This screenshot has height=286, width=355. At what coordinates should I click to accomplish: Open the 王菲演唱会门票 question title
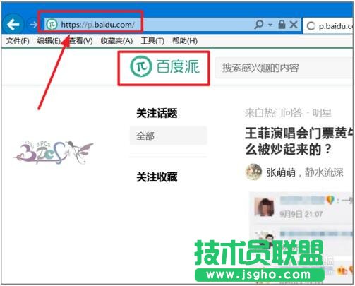pos(299,141)
